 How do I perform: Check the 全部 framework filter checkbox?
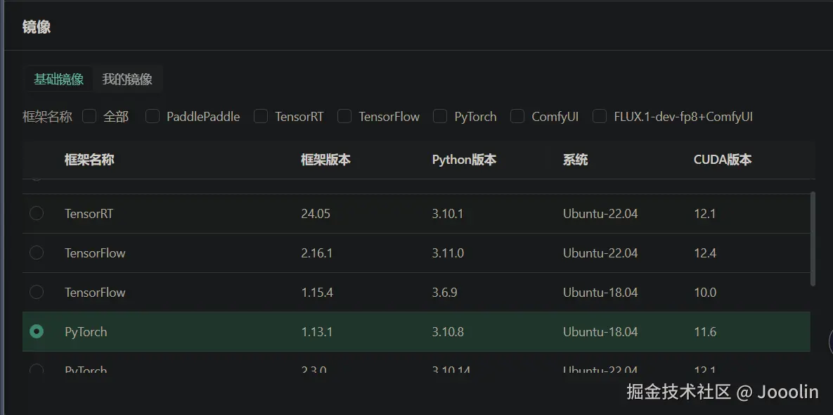click(89, 117)
